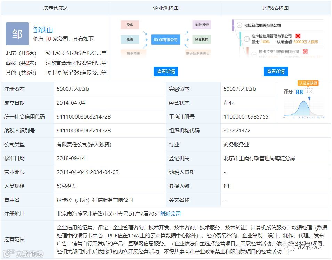Click 股比 100% in equity tree

[x=261, y=42]
